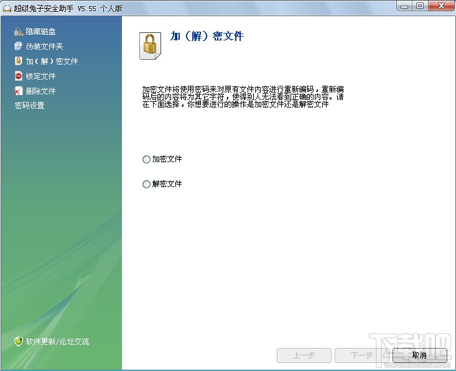Click the 加（解）密文件 heading text
The height and width of the screenshot is (371, 456).
[207, 36]
